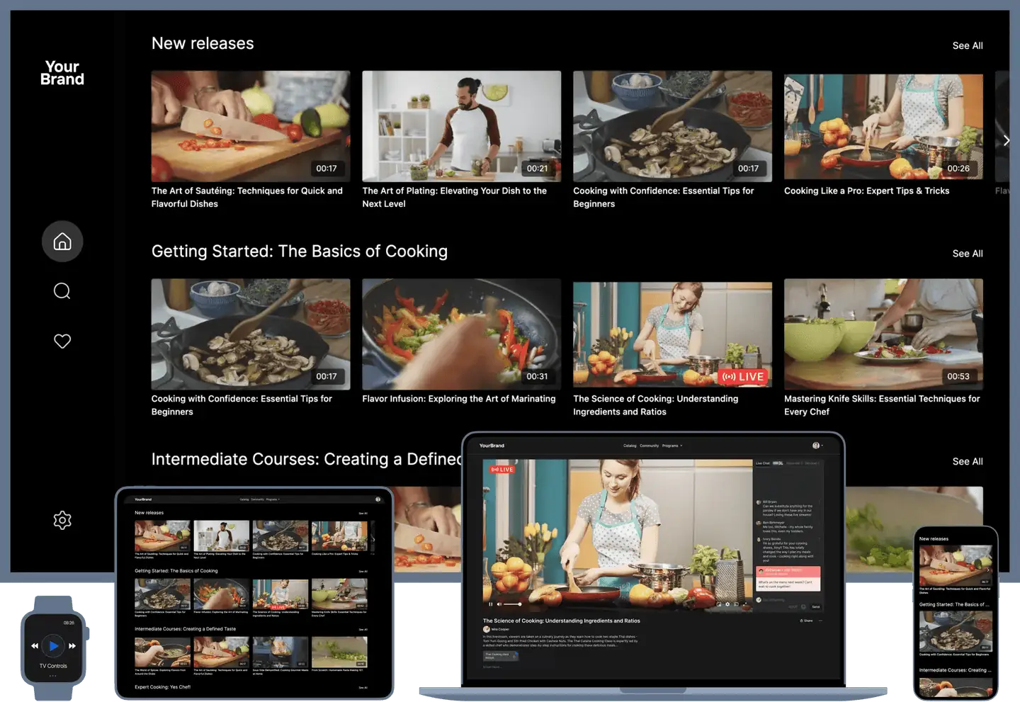
Task: Play media using the smartwatch play button
Action: (54, 645)
